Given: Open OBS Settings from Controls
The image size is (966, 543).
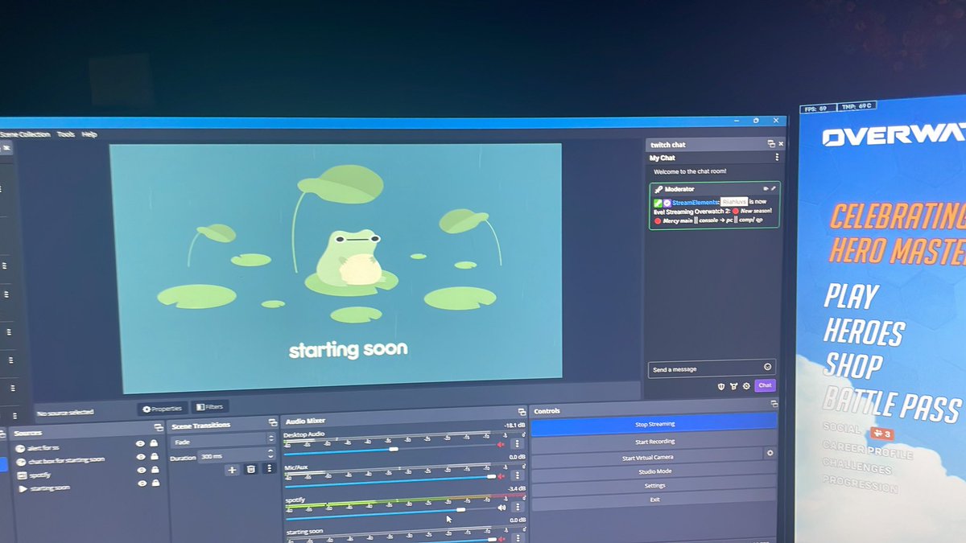Looking at the screenshot, I should pyautogui.click(x=654, y=486).
